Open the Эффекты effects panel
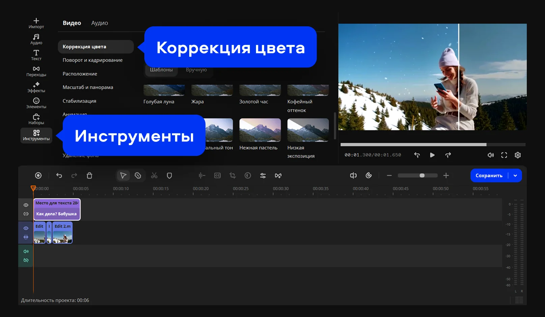545x317 pixels. tap(36, 87)
